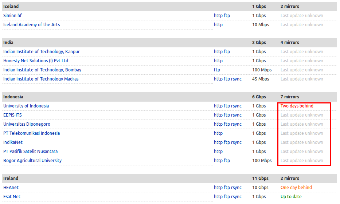Click ftp link for IIT Bombay
This screenshot has width=340, height=204.
[217, 70]
